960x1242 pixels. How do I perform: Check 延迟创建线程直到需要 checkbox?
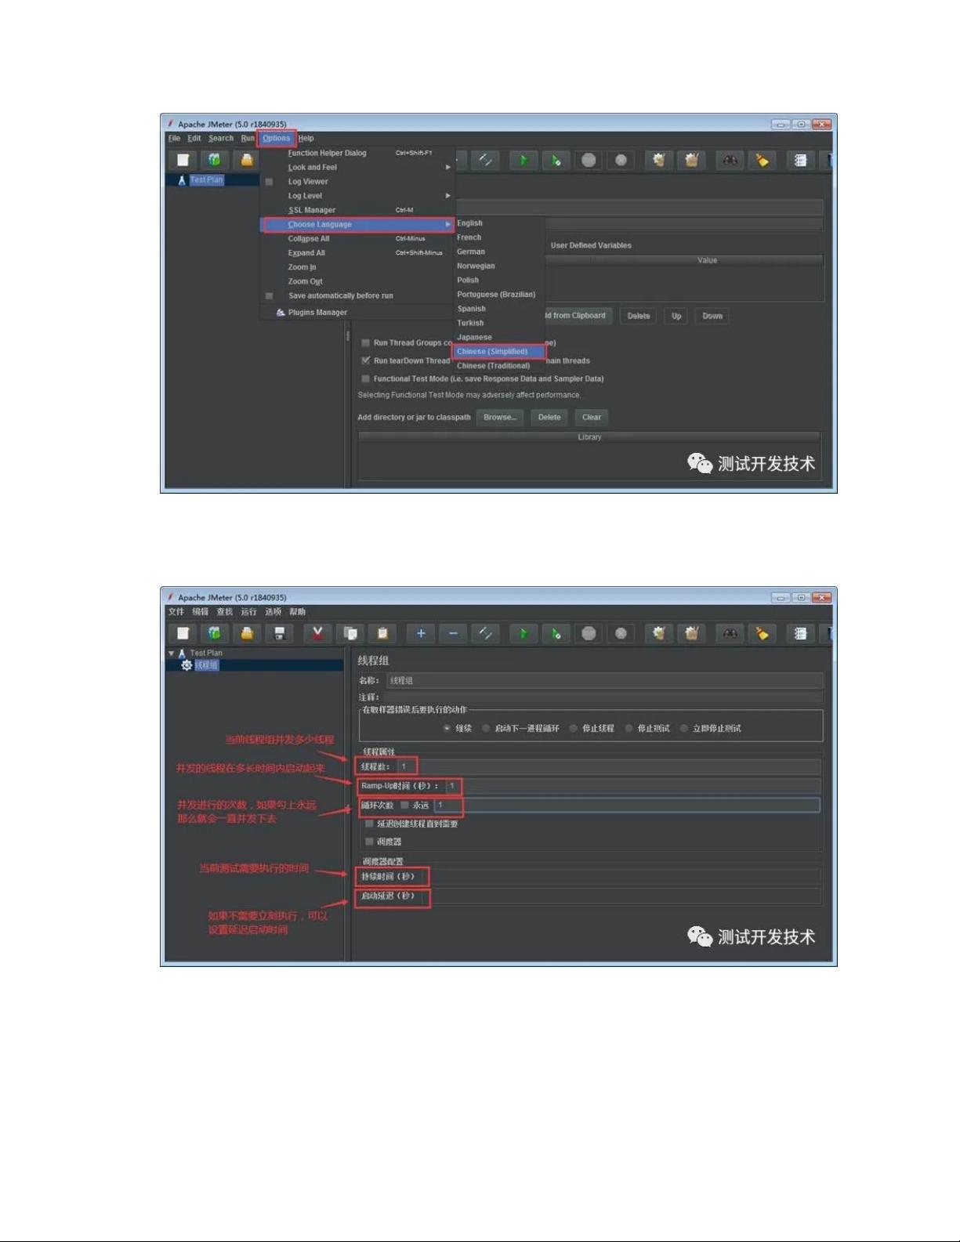coord(369,824)
